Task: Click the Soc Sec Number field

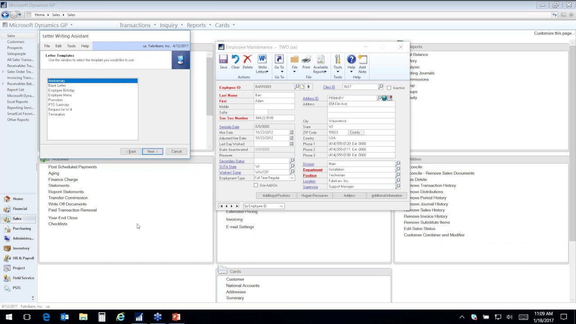Action: [274, 118]
